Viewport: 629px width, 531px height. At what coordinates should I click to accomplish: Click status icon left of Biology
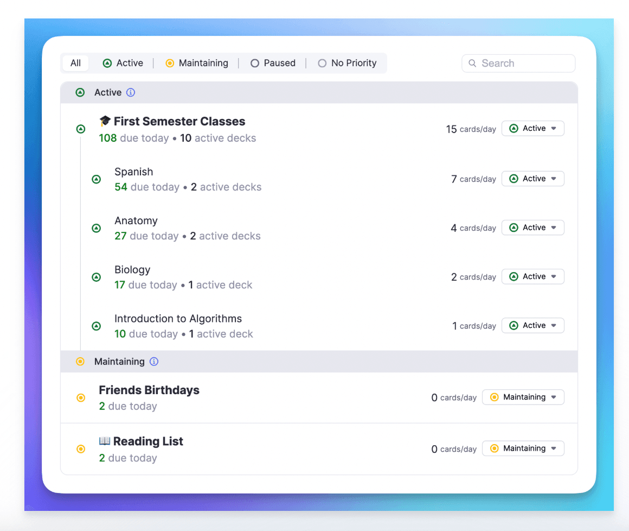point(97,277)
